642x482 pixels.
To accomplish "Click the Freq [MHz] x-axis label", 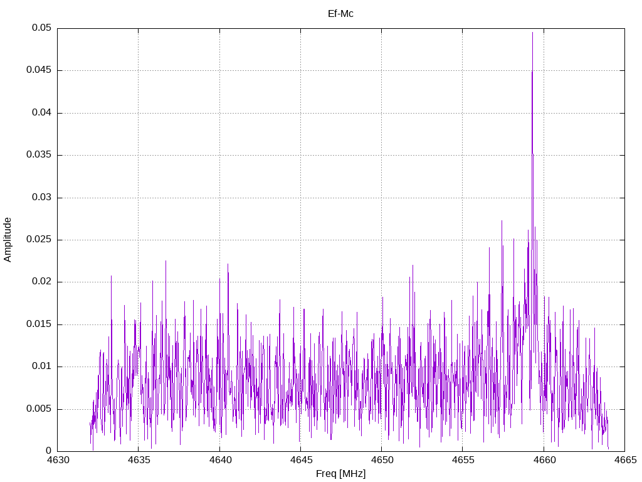I will [340, 473].
